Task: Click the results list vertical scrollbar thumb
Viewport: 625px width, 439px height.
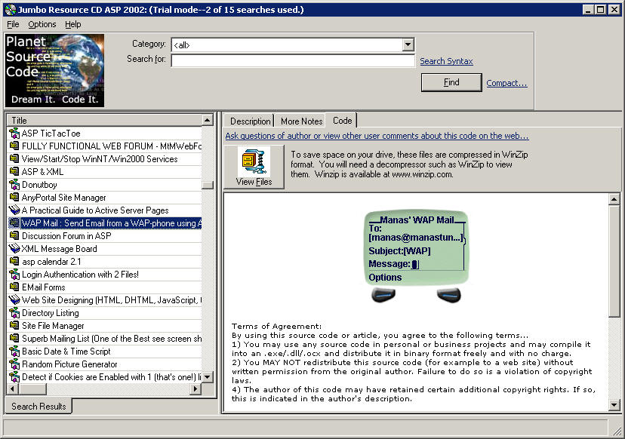Action: [208, 185]
